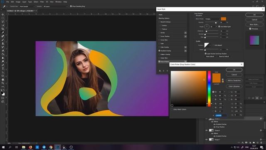
Task: Hide the Shape 6 layer
Action: click(x=207, y=130)
